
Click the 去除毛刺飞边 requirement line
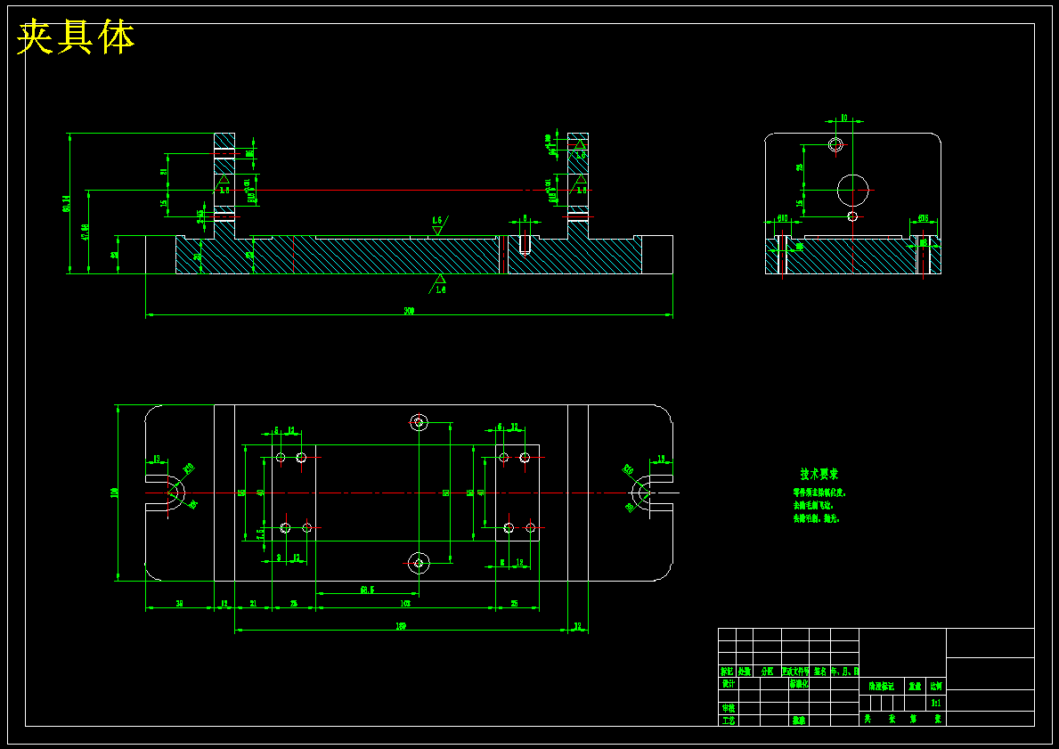click(x=814, y=505)
